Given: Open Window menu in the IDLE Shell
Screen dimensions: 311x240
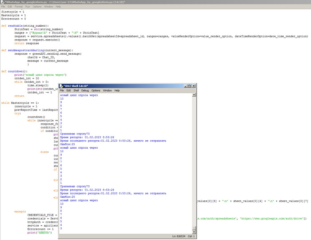Looking at the screenshot, I should pyautogui.click(x=108, y=90).
